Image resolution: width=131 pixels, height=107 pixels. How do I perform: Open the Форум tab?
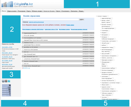[81, 11]
